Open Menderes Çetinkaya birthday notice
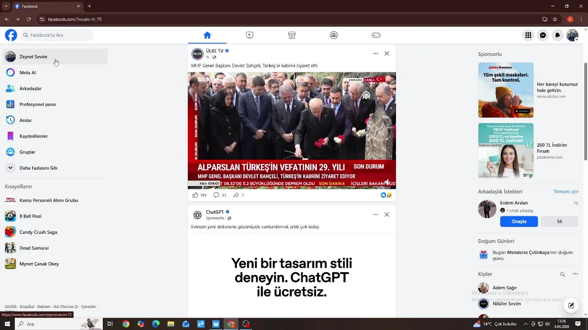Screen dimensions: 588x330 (x=528, y=255)
